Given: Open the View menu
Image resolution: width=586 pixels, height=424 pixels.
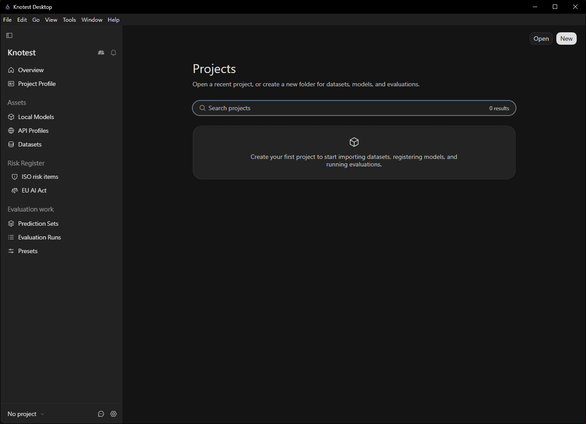Looking at the screenshot, I should pyautogui.click(x=51, y=20).
